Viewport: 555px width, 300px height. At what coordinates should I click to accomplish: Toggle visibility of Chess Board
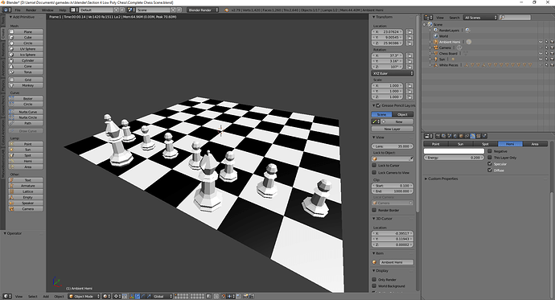541,53
